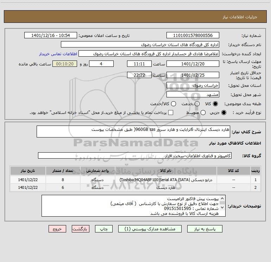
Task: Open مشاهده مدارک پیوستی (1) button
Action: coord(150,229)
